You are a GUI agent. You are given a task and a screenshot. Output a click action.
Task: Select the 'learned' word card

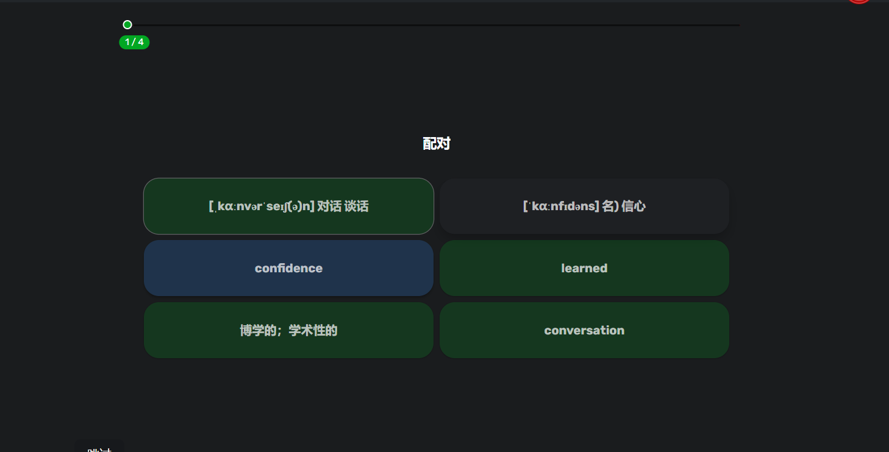coord(584,268)
